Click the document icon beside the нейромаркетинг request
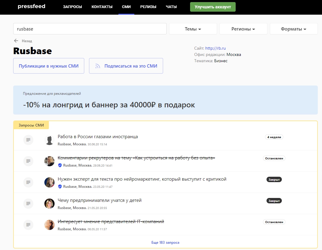Image resolution: width=322 pixels, height=250 pixels. [x=28, y=182]
